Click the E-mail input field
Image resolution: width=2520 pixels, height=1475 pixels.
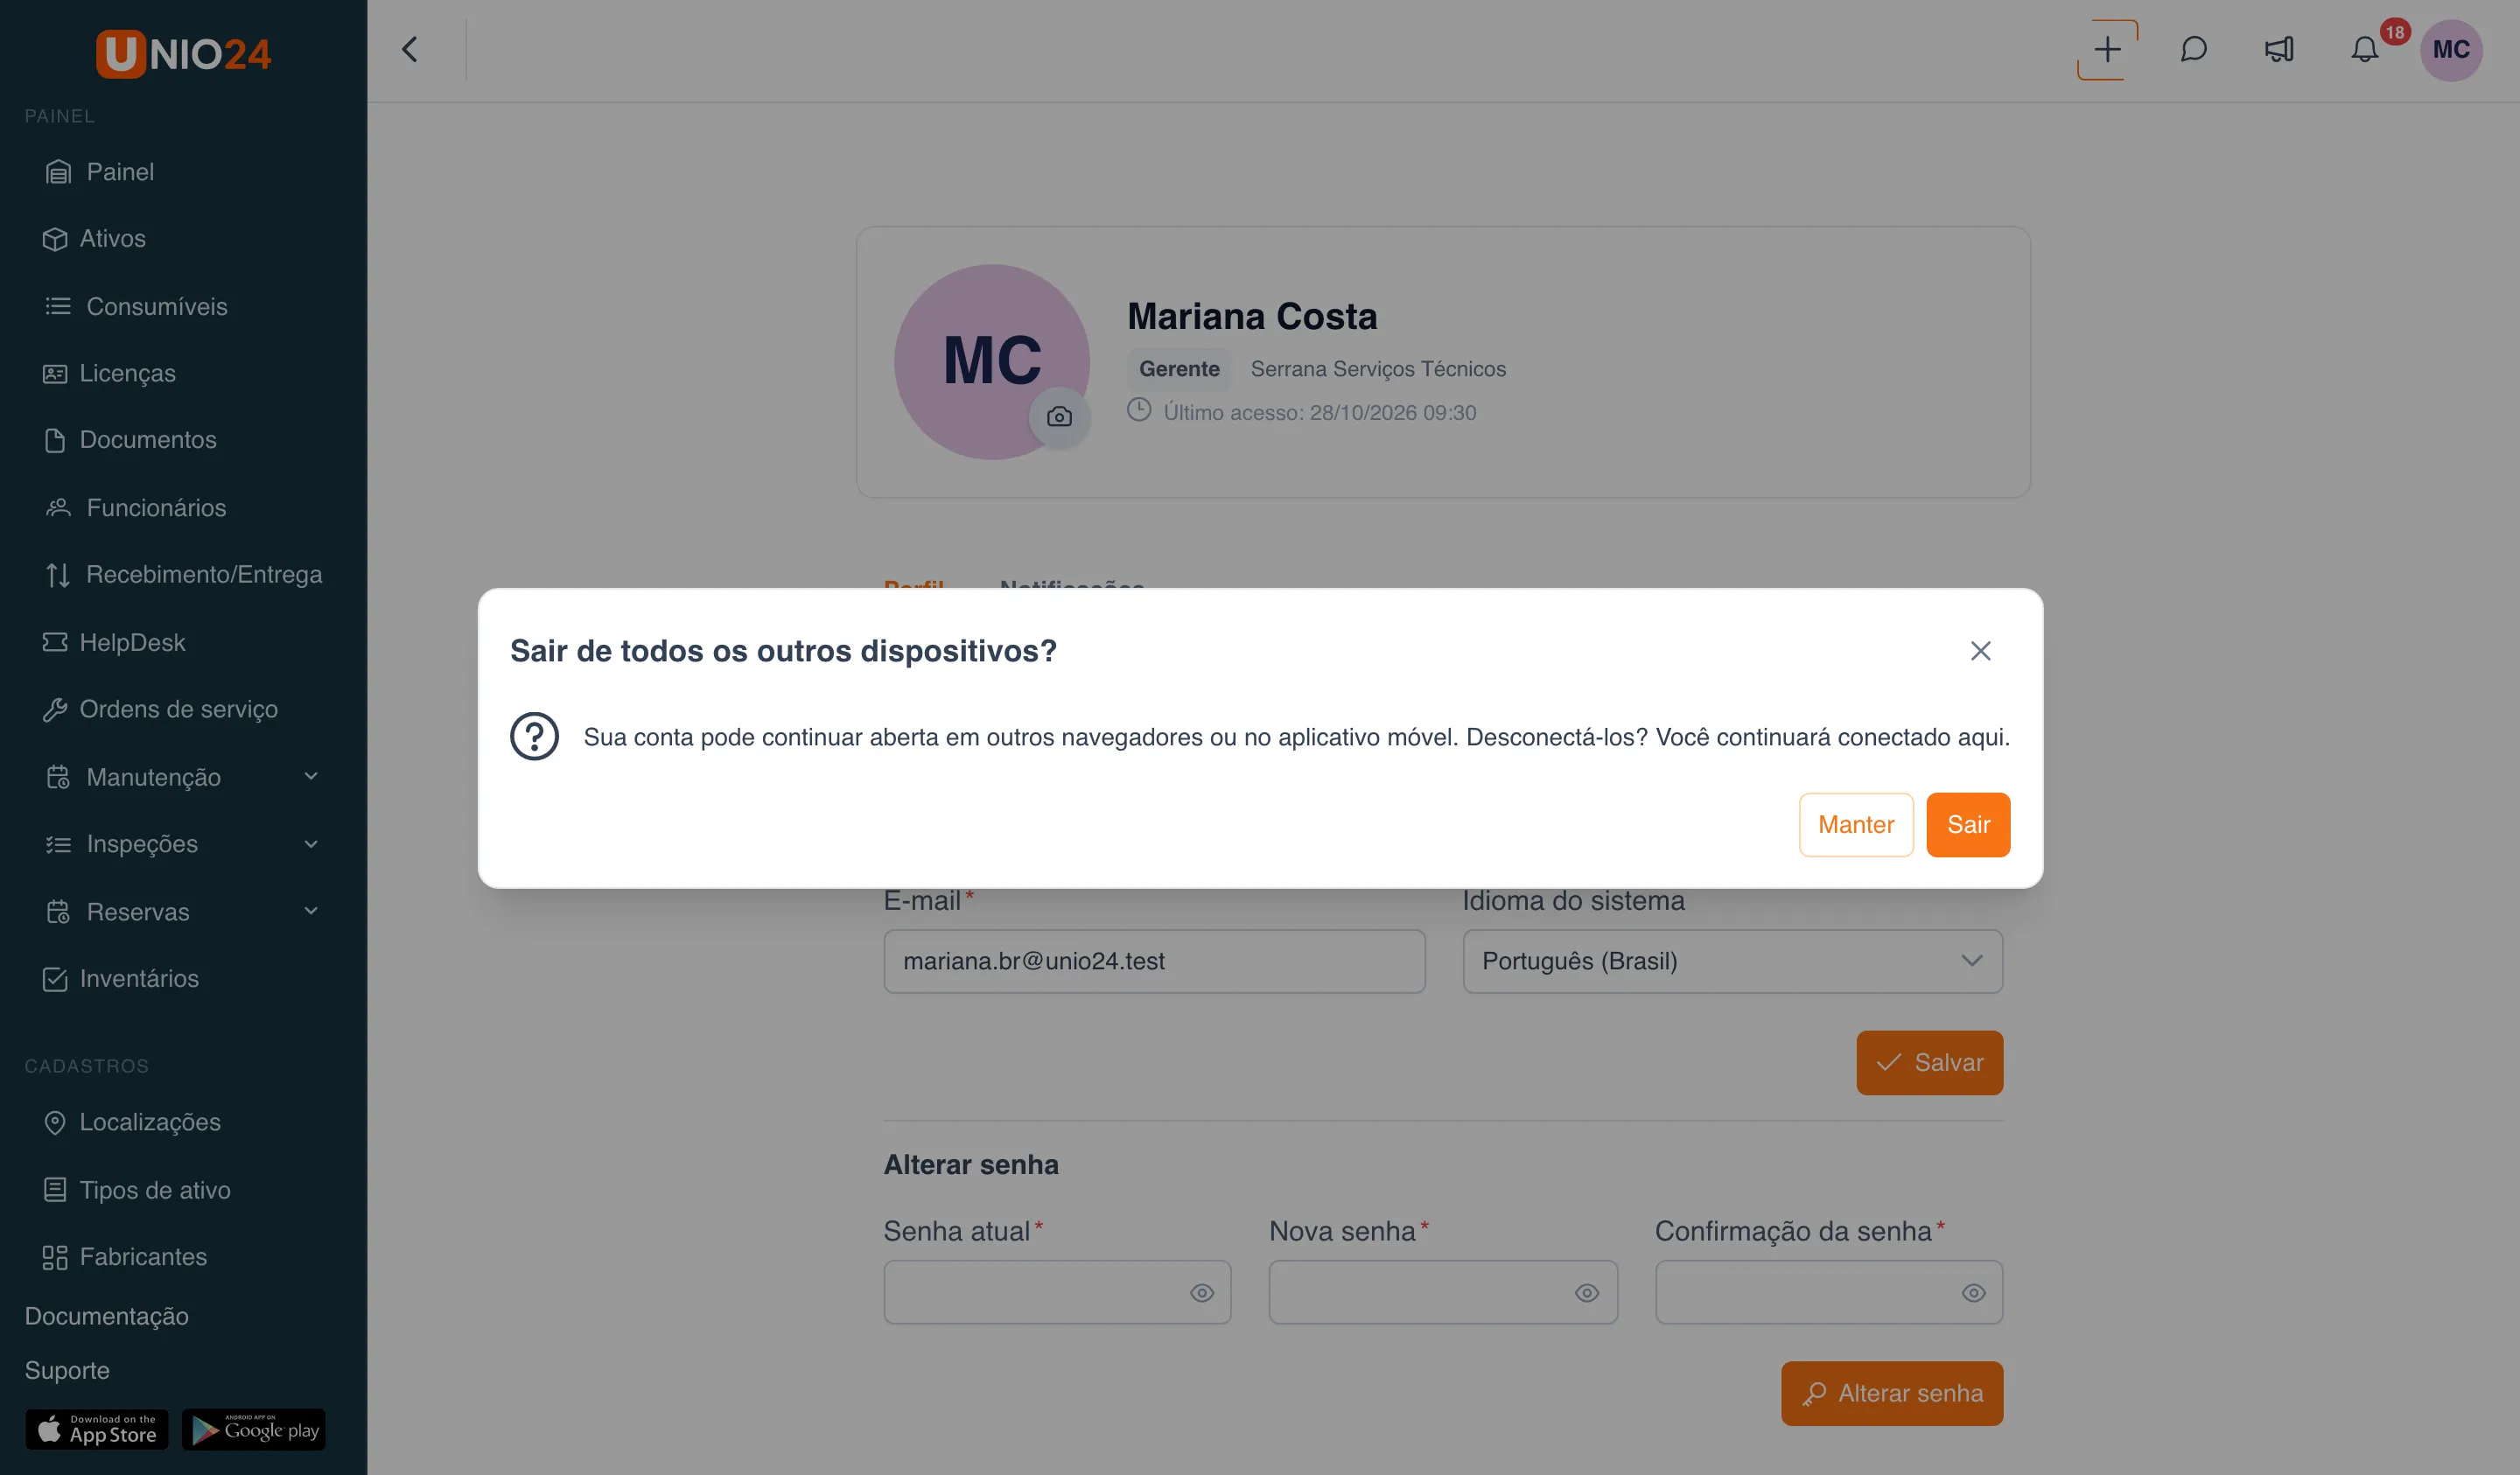point(1154,961)
